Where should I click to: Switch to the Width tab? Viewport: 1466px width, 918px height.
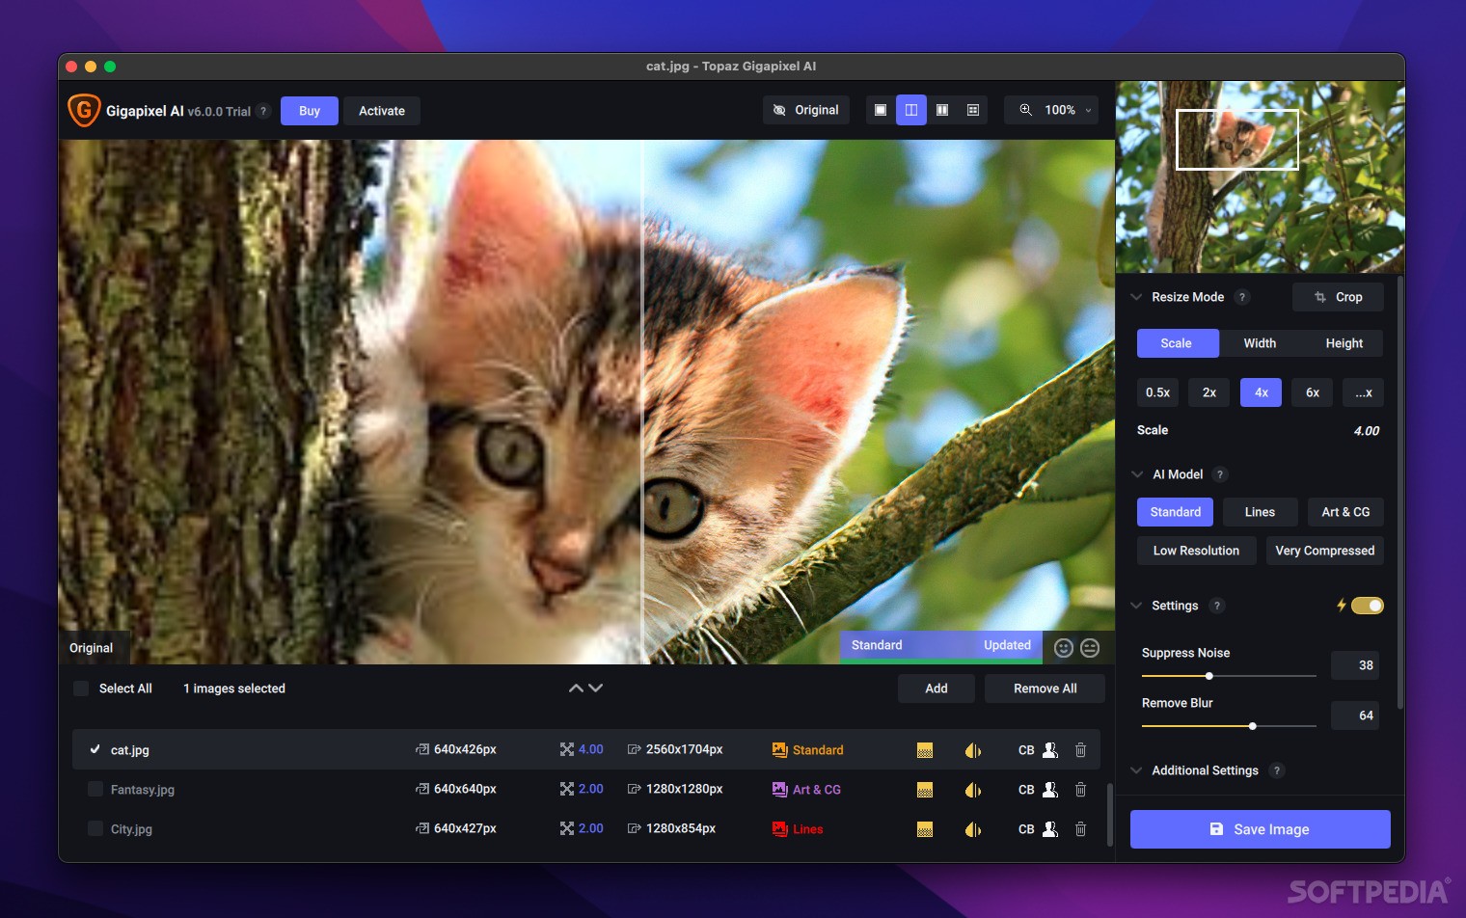pyautogui.click(x=1260, y=342)
